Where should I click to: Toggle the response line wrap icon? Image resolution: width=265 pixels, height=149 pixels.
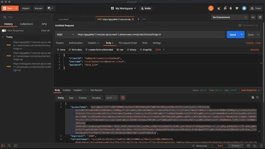(x=123, y=98)
